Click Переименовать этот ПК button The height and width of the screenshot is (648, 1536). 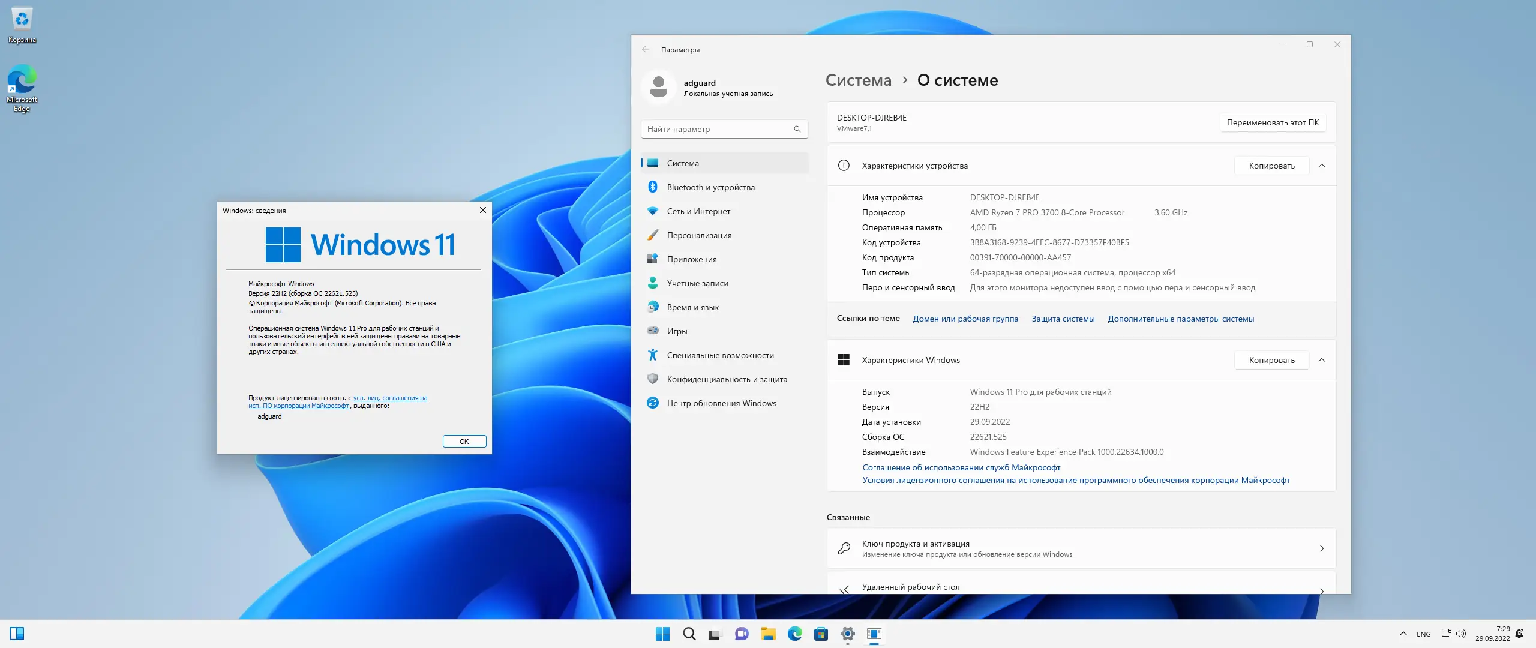pyautogui.click(x=1273, y=122)
